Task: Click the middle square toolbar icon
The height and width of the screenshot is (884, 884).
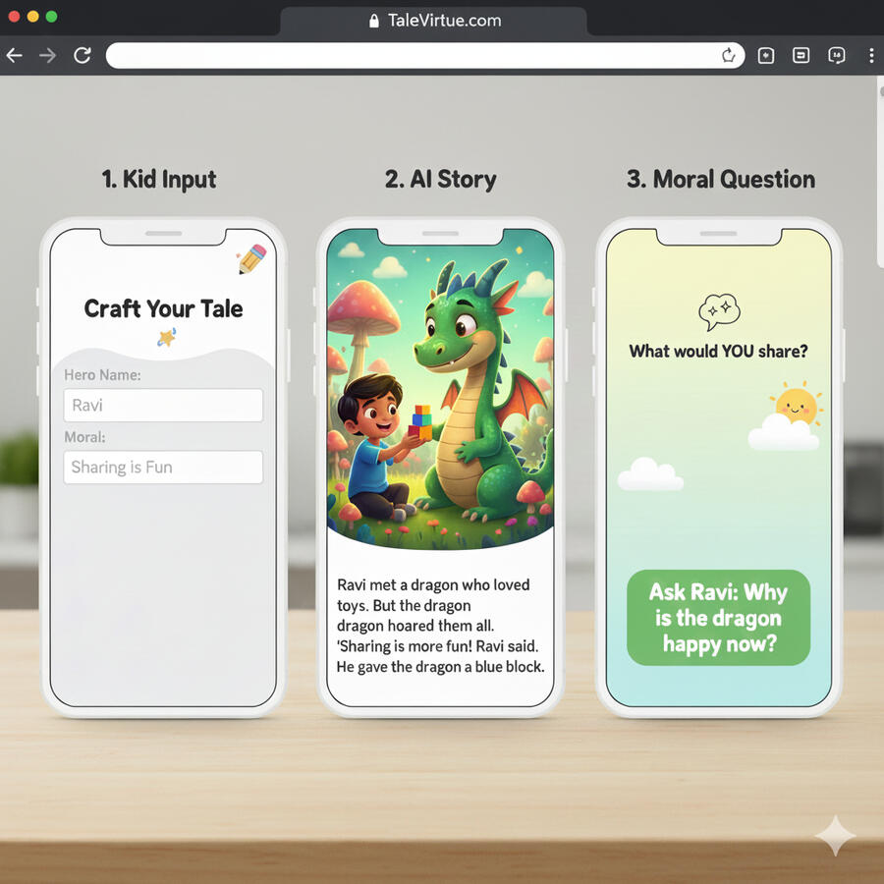Action: pos(801,56)
